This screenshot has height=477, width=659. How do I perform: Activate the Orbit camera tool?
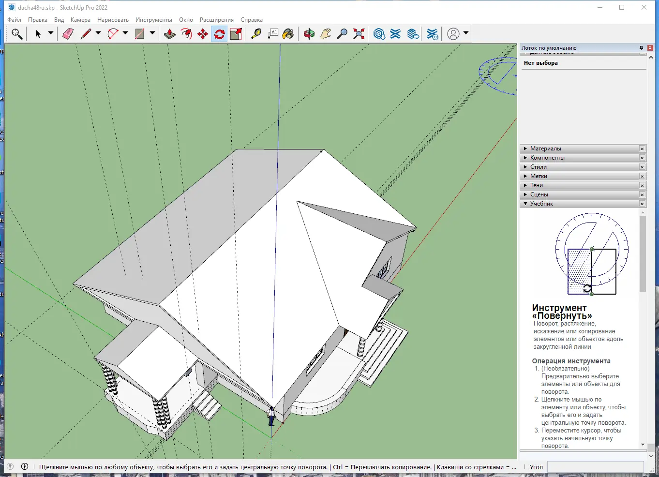309,34
